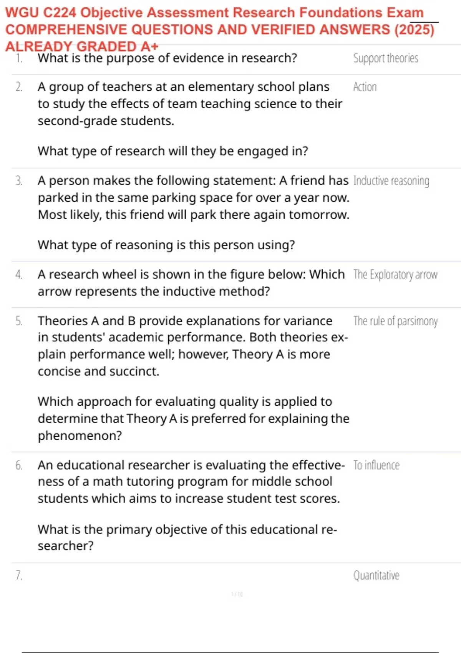Click question number 5
This screenshot has width=461, height=653.
pos(19,321)
